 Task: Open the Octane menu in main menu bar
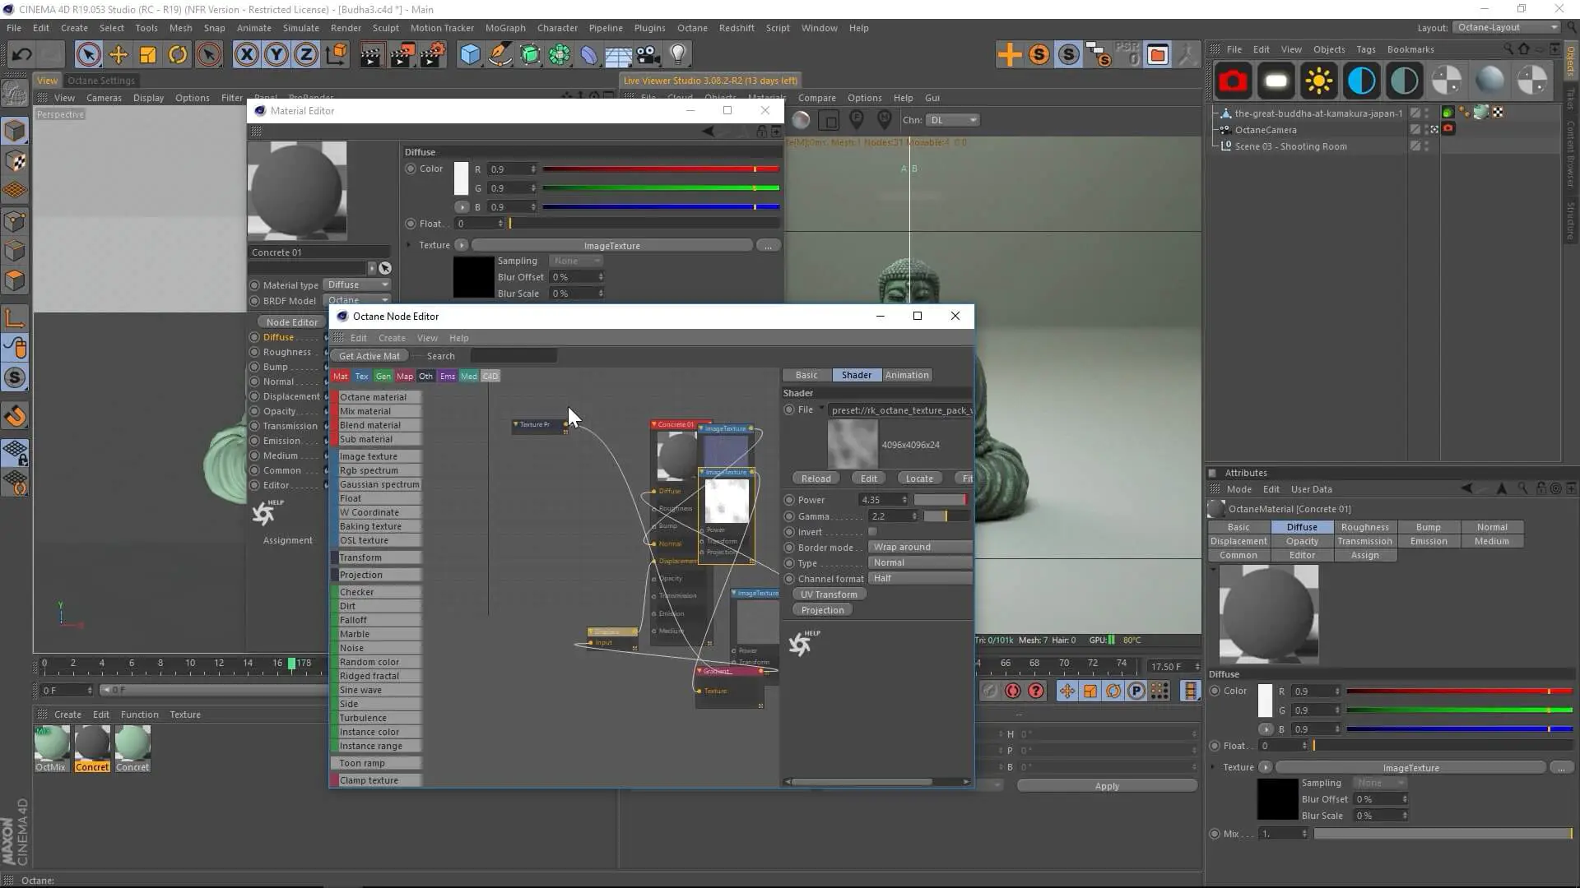coord(692,28)
